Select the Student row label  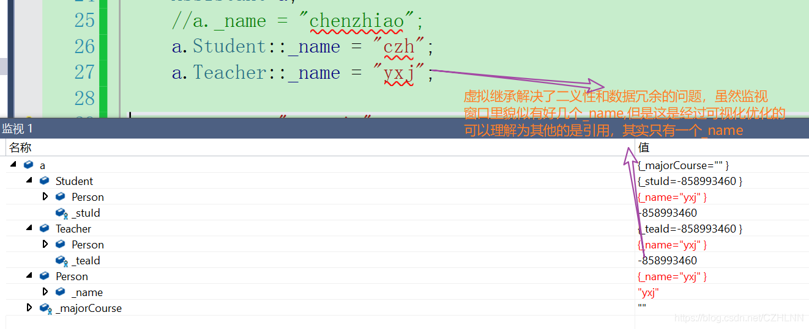coord(74,181)
